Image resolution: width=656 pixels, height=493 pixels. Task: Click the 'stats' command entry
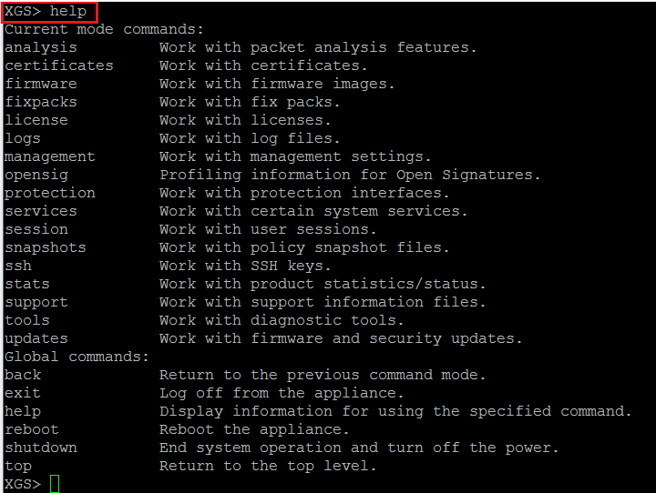tap(27, 284)
